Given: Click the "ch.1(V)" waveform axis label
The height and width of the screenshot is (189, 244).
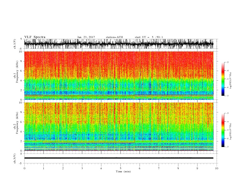Looking at the screenshot, I should (15, 44).
